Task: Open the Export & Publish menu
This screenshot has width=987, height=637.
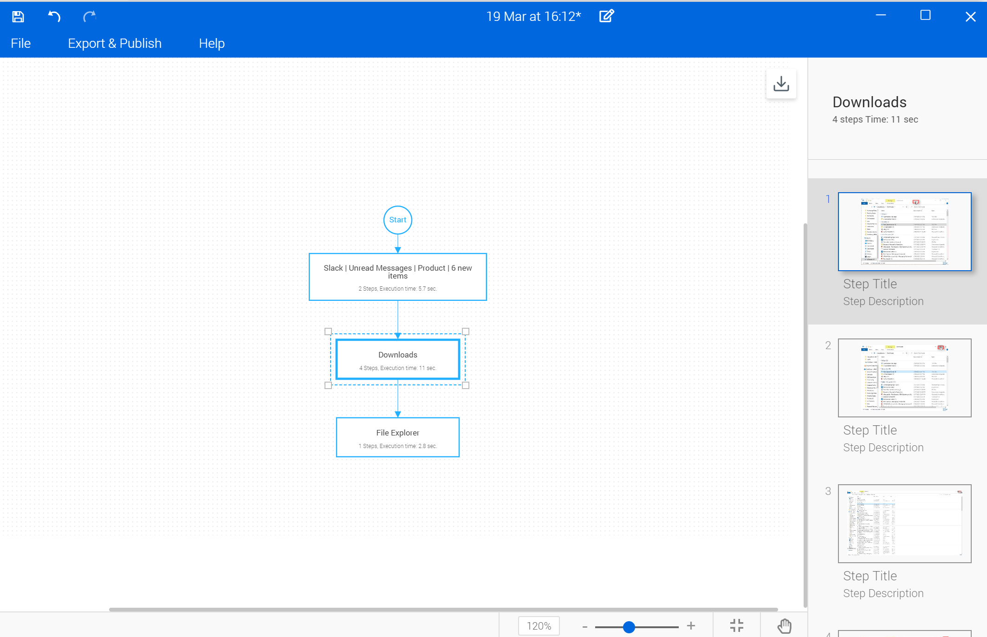Action: click(x=115, y=44)
